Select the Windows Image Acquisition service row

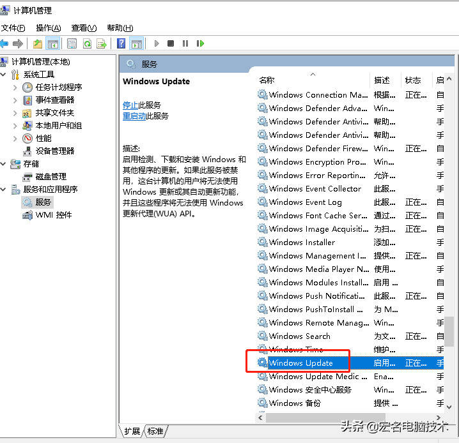point(350,229)
